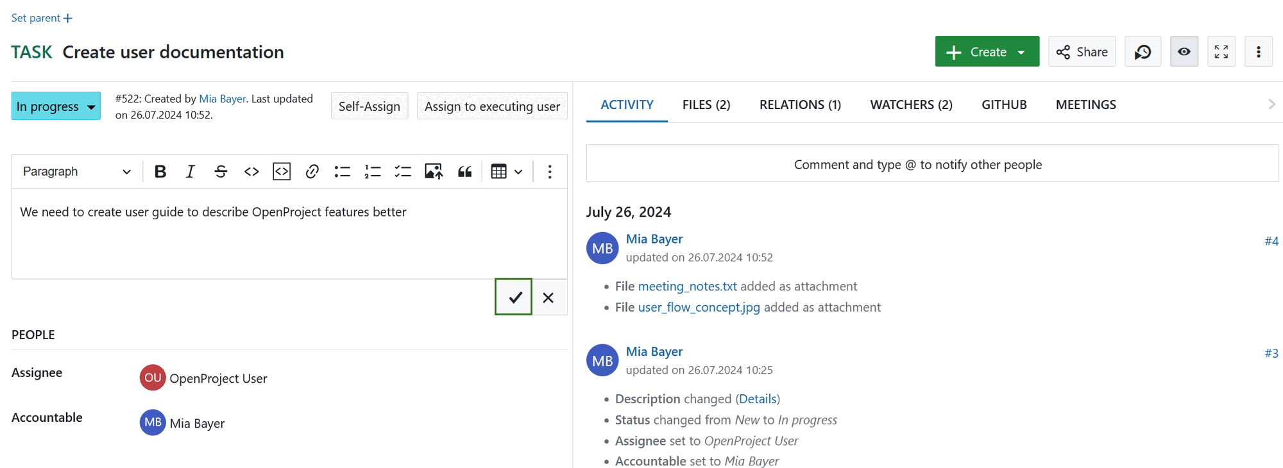Image resolution: width=1283 pixels, height=468 pixels.
Task: Upload an image into the description
Action: pyautogui.click(x=434, y=172)
